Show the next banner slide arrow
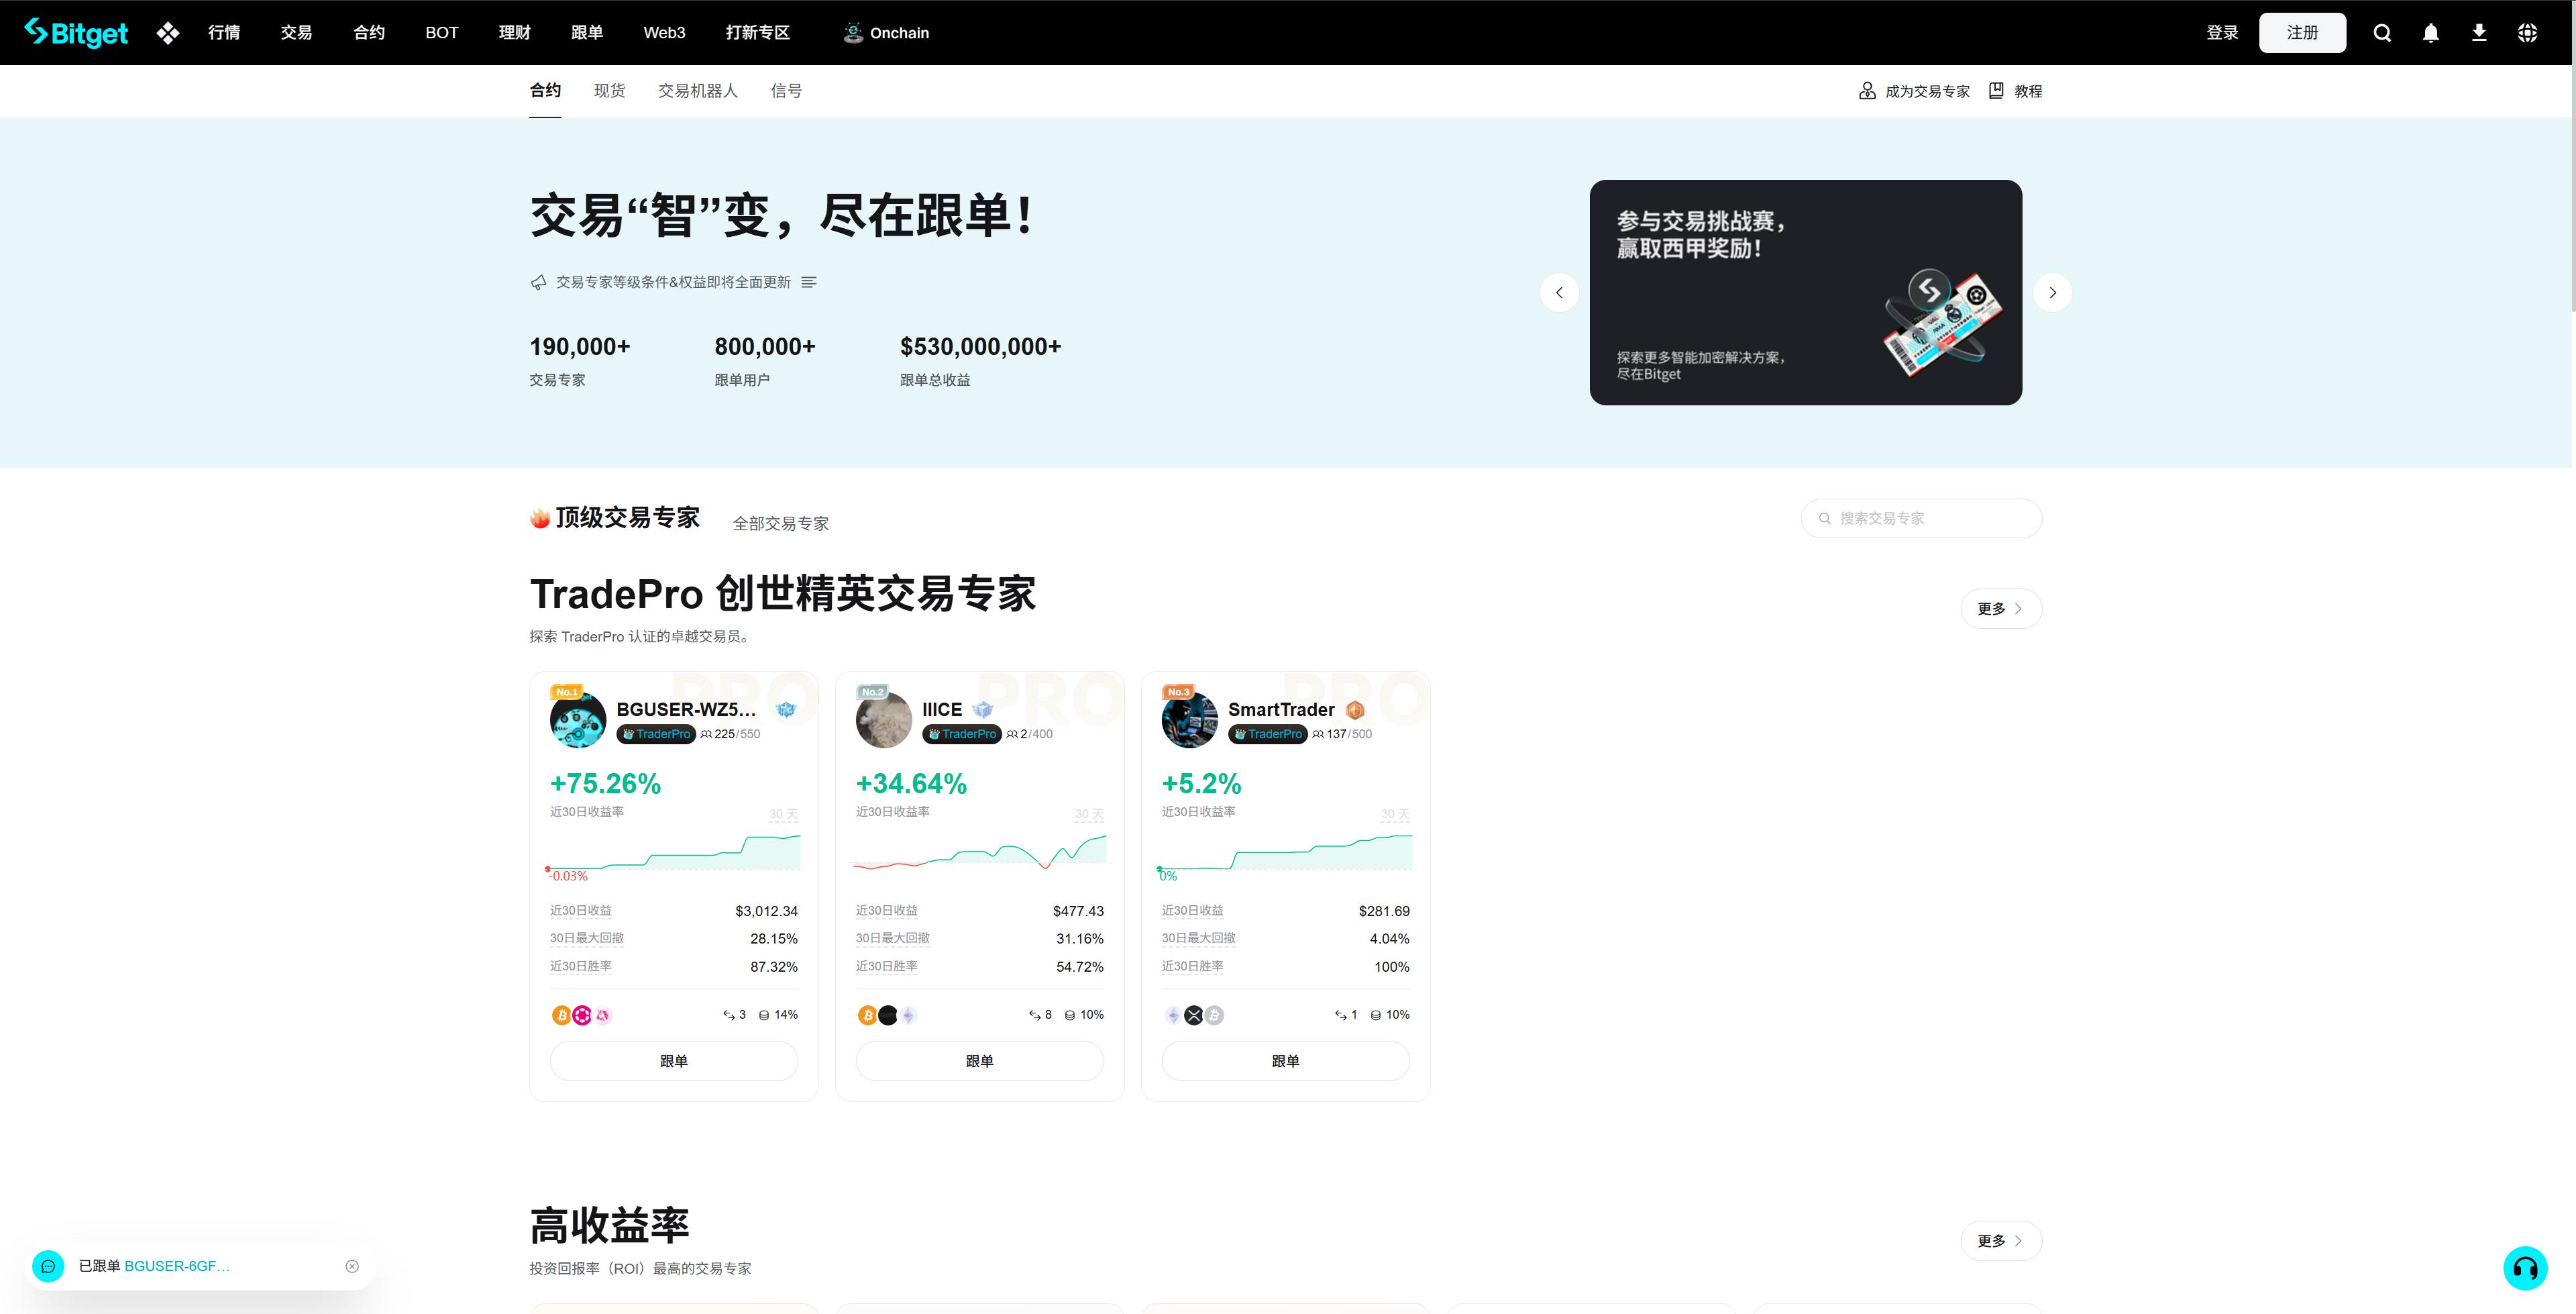This screenshot has width=2576, height=1314. 2052,292
